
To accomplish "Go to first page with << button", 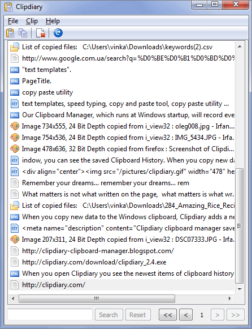I will pos(168,315).
